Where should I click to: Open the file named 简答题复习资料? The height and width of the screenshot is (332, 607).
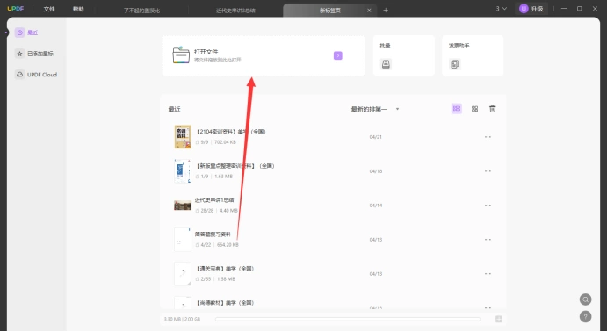(x=213, y=235)
